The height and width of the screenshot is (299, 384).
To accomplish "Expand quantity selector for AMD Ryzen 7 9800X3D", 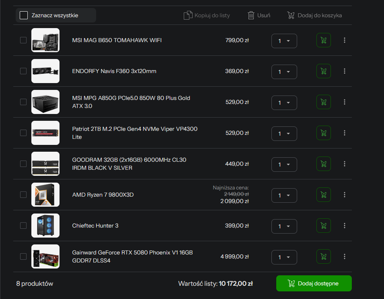I will coord(284,195).
